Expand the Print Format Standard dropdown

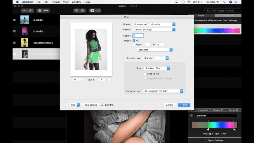click(156, 58)
